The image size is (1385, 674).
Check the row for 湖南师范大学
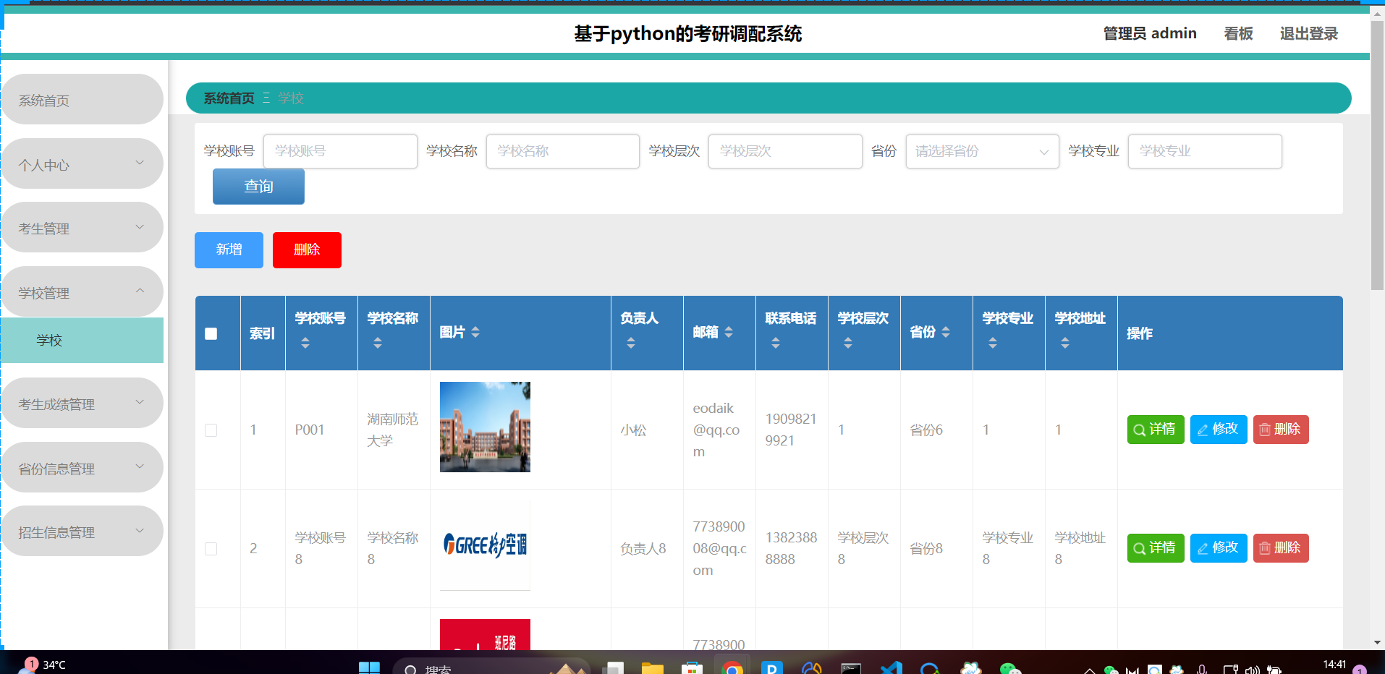211,430
